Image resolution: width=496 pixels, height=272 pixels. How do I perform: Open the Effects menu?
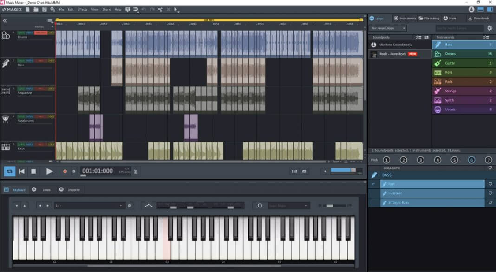(82, 9)
